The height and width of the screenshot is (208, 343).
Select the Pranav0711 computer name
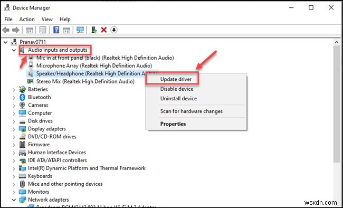pos(33,42)
